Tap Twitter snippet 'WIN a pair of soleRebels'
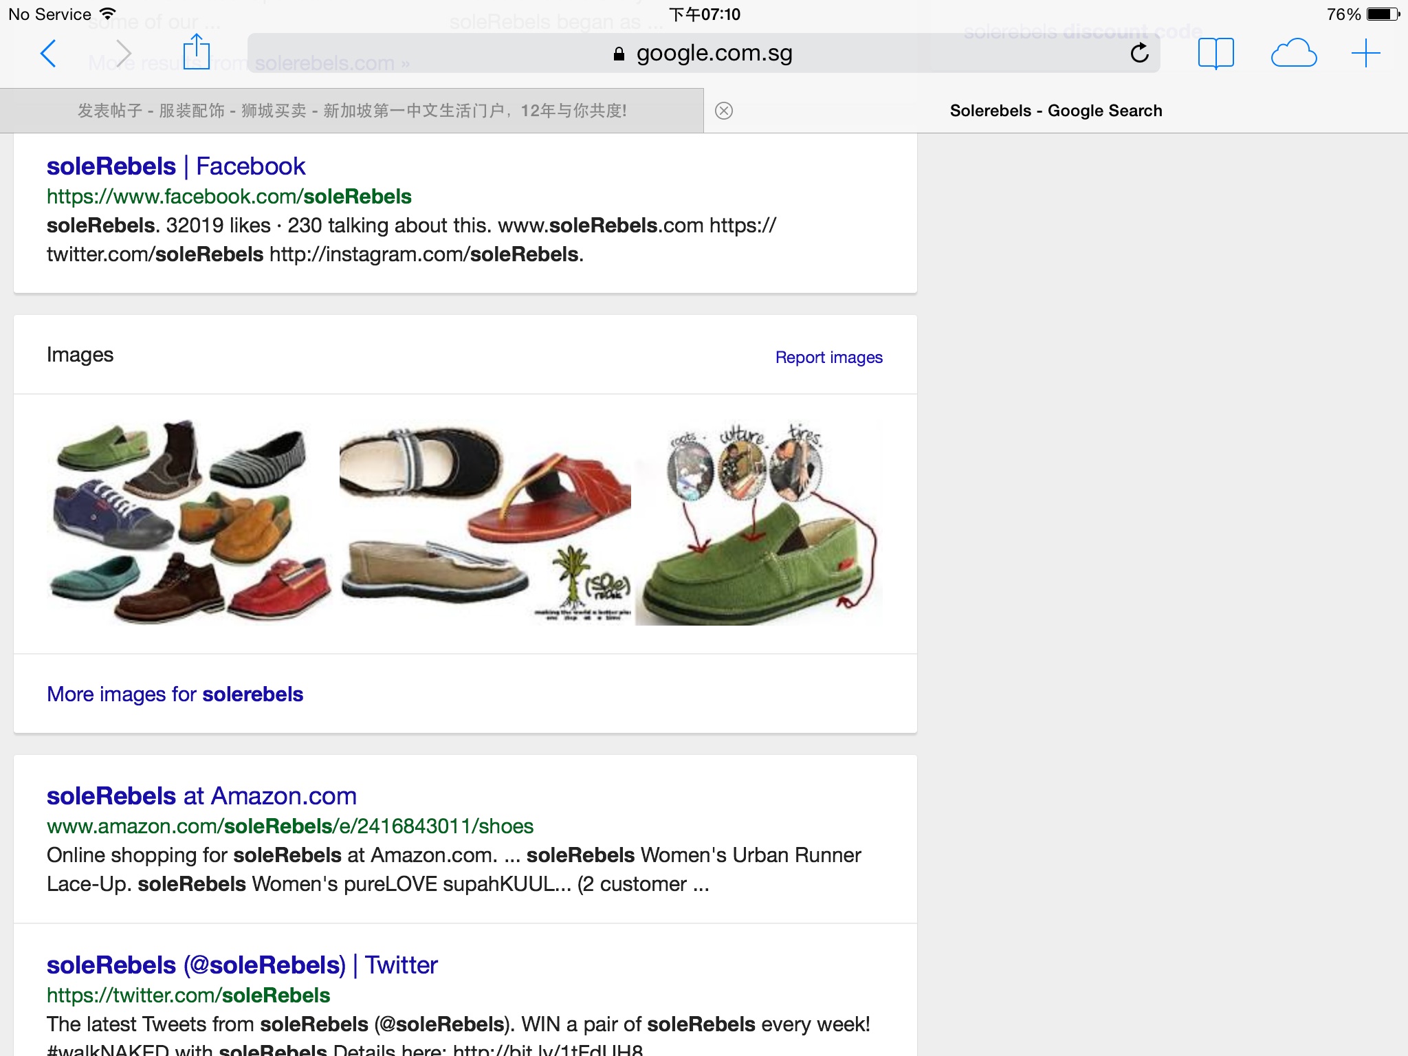Image resolution: width=1408 pixels, height=1056 pixels. pos(458,1036)
